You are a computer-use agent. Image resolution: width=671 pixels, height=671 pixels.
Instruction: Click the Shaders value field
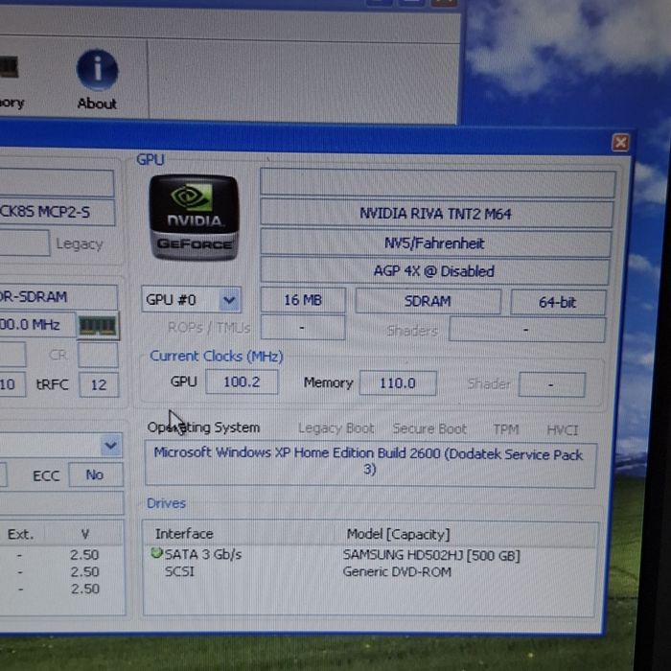tap(527, 330)
